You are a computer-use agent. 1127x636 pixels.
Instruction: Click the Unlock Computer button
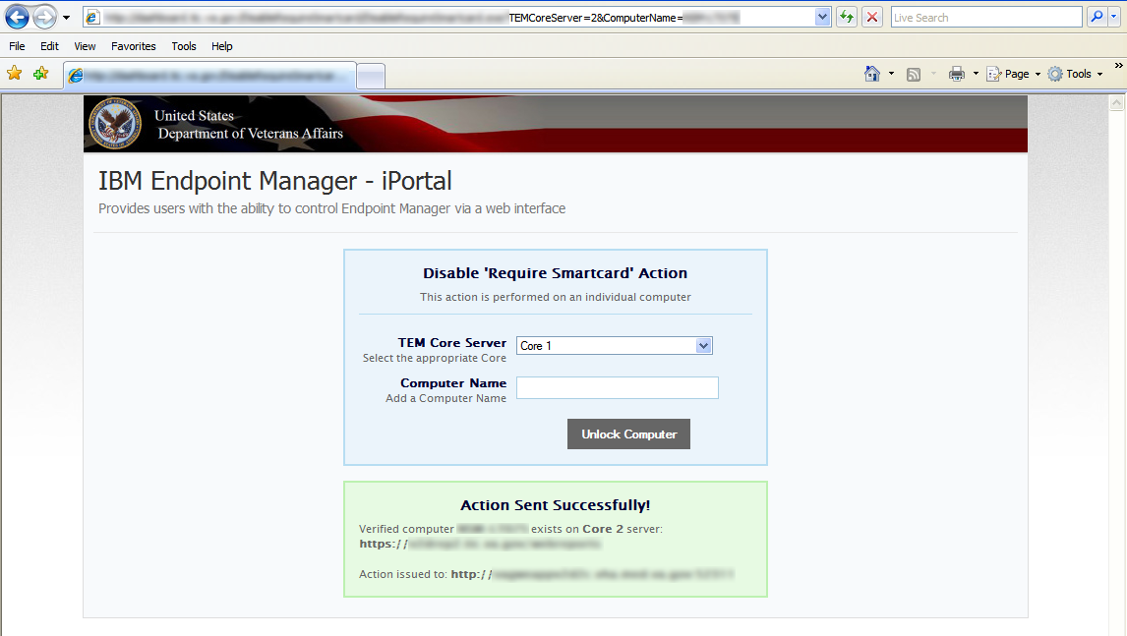[629, 434]
